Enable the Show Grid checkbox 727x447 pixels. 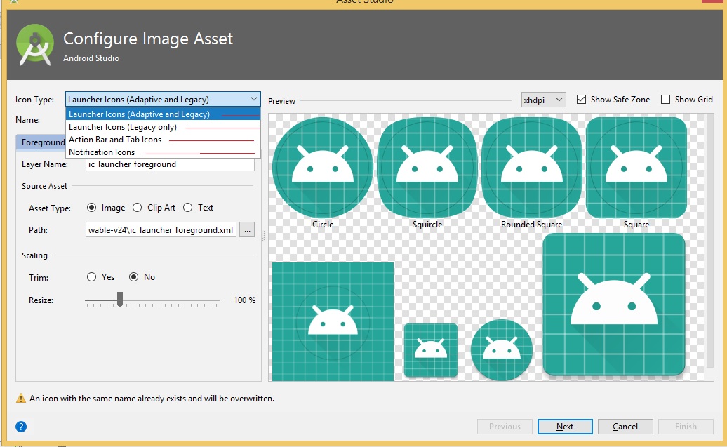click(665, 100)
